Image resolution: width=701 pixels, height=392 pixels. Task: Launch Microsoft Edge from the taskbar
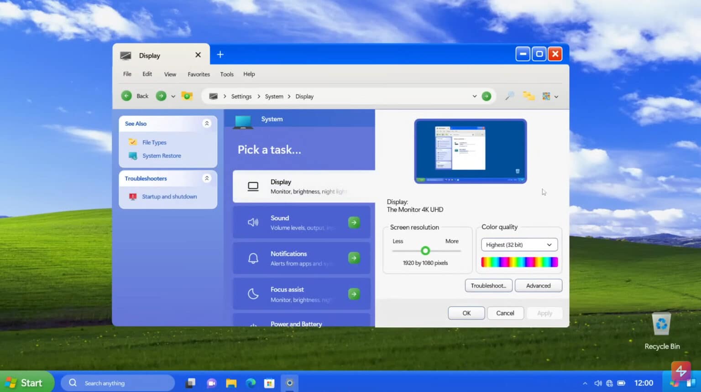[x=250, y=383]
